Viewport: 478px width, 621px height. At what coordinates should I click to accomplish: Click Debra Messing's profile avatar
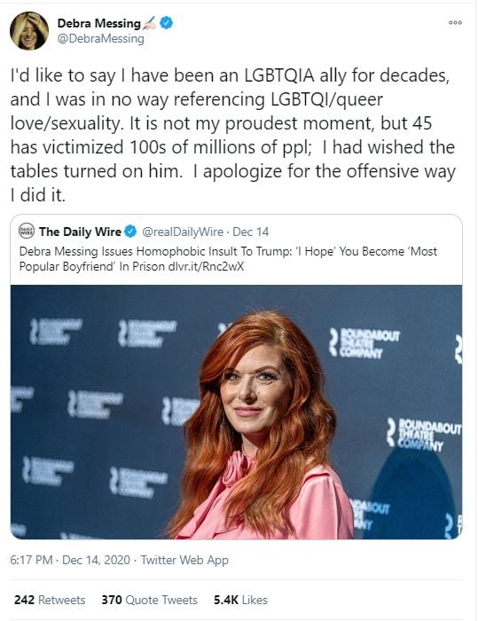click(x=29, y=31)
